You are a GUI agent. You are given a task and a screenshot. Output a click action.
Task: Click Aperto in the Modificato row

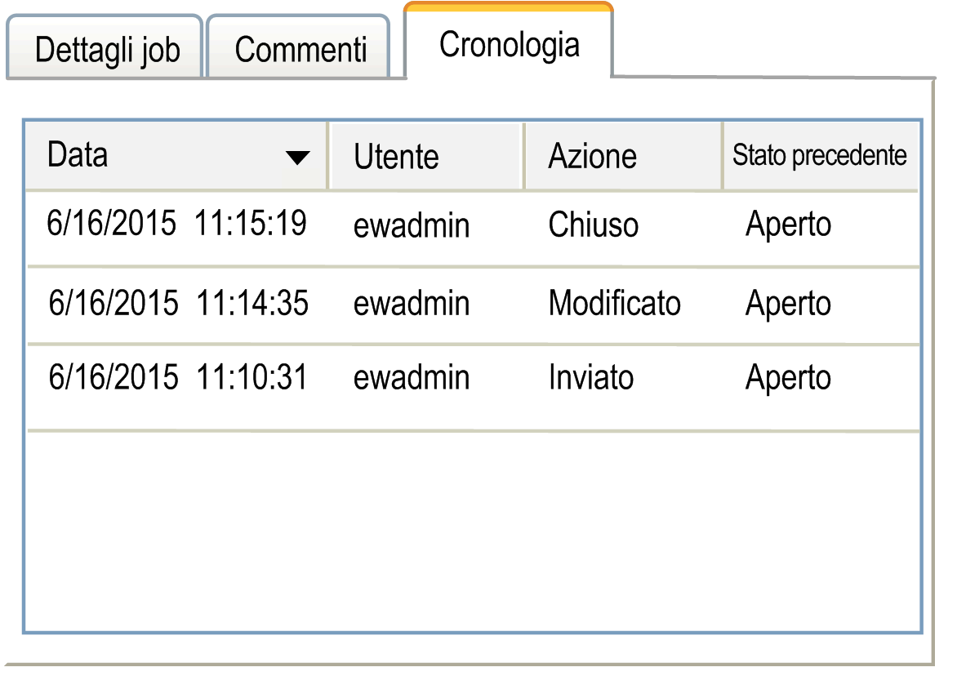(788, 304)
